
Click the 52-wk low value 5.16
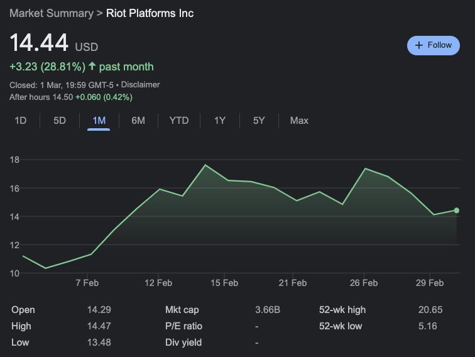click(428, 326)
